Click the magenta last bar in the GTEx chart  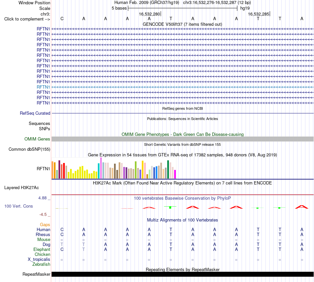click(175, 174)
